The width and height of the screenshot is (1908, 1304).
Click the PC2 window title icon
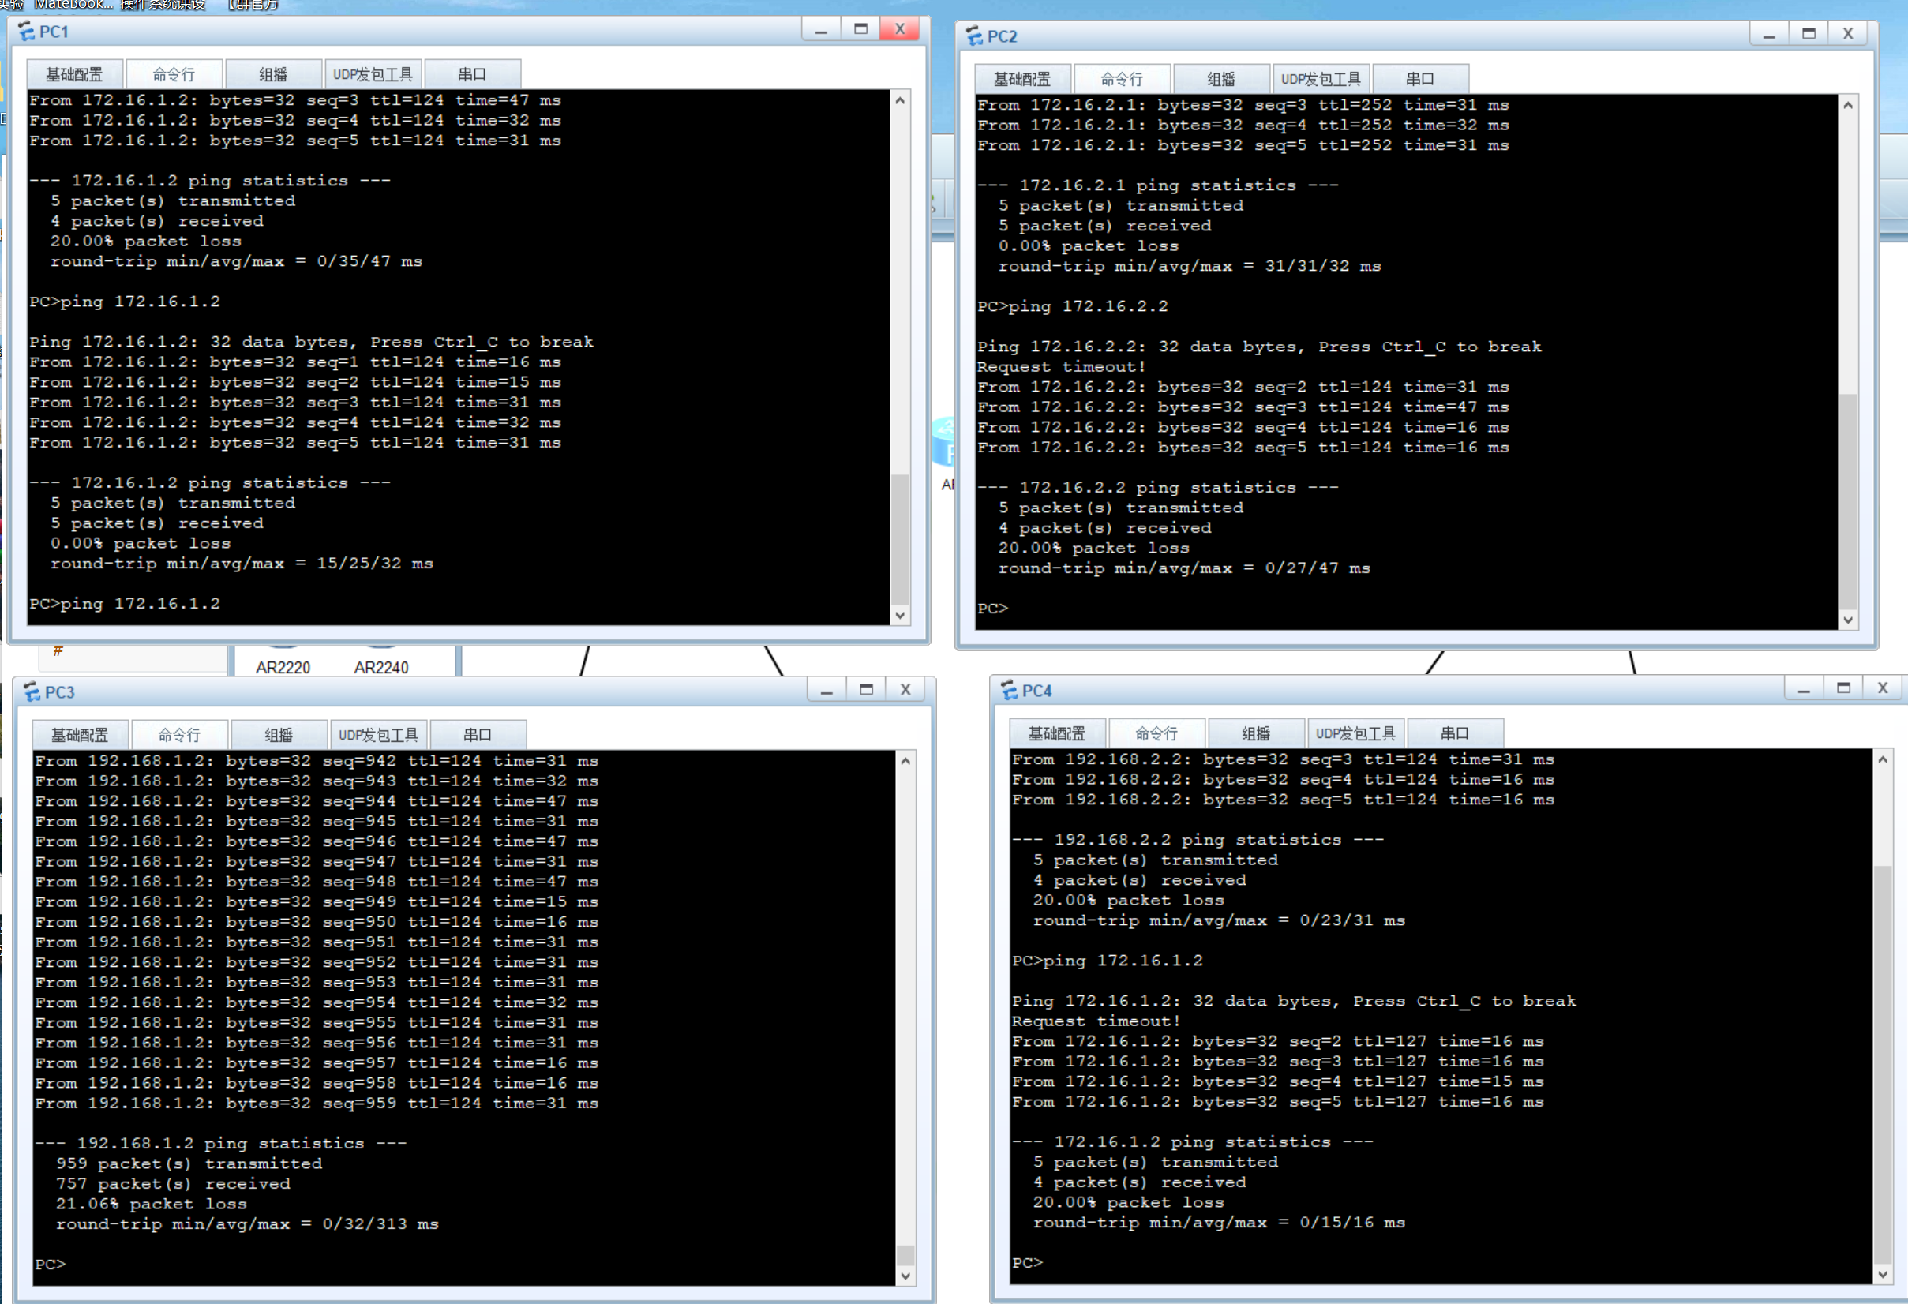[975, 36]
